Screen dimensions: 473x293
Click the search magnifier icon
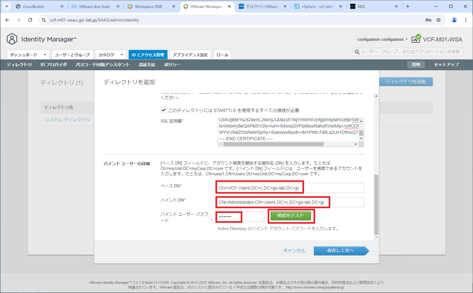pyautogui.click(x=357, y=52)
